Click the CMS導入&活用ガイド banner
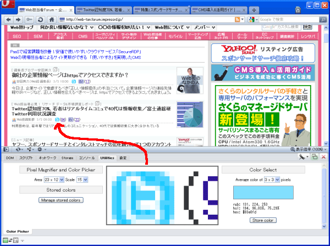Screen dimensions: 330x246 point(263,72)
